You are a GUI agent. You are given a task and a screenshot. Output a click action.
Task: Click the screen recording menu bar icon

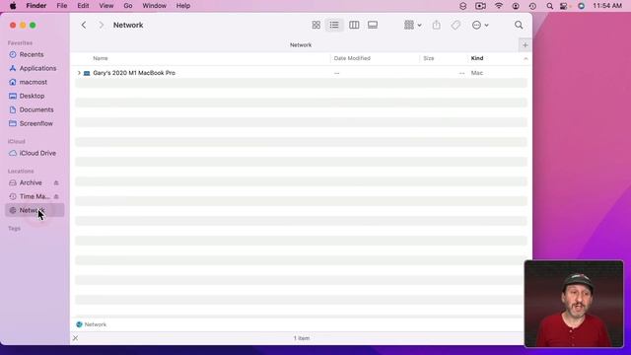click(x=480, y=6)
